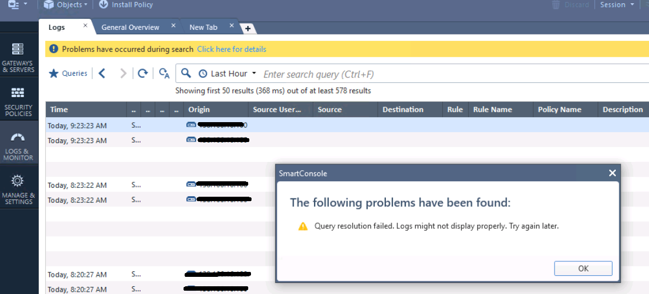Viewport: 649px width, 294px height.
Task: Go back with the left arrow
Action: point(102,73)
